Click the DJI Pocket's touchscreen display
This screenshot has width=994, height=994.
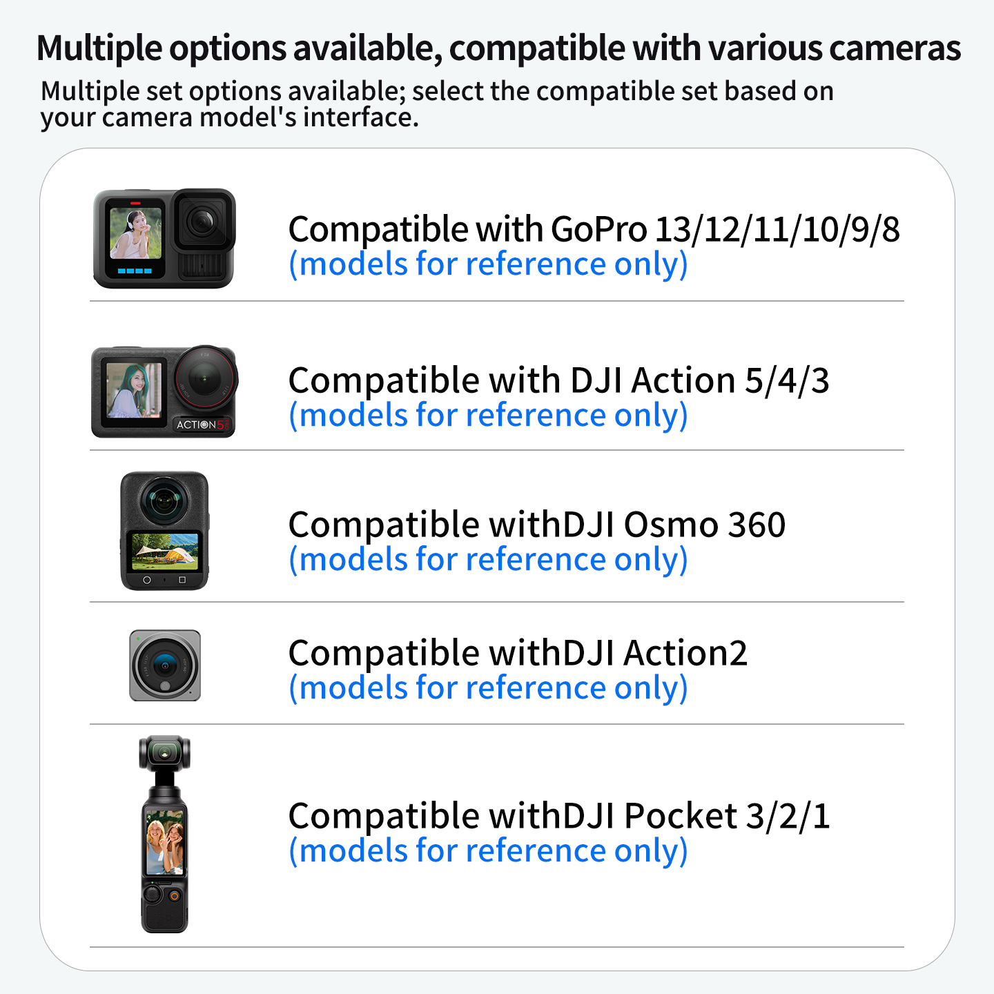pyautogui.click(x=164, y=842)
